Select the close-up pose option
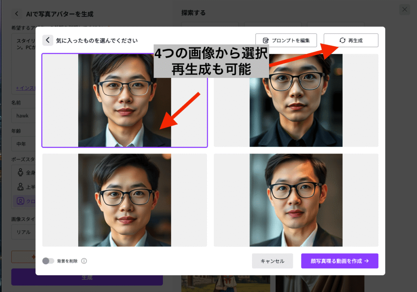417x292 pixels. [x=25, y=201]
